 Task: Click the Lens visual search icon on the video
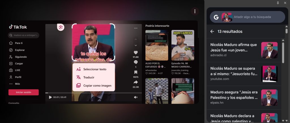61,27
